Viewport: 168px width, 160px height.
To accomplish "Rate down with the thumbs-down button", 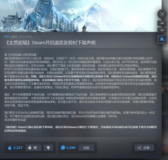I will click(x=48, y=148).
